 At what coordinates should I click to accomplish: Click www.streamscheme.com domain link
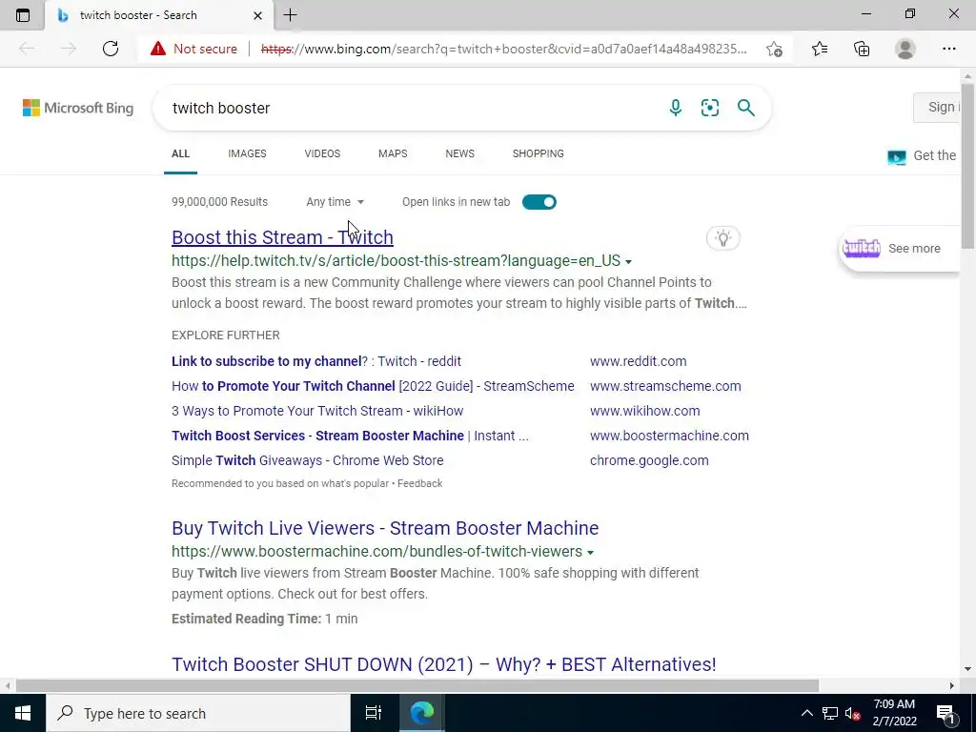coord(665,386)
